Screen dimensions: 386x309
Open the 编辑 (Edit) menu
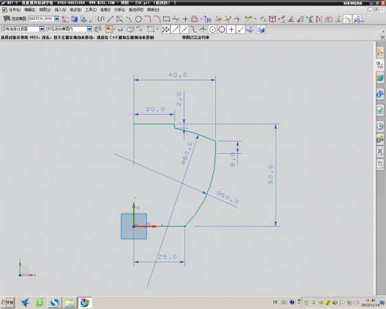[29, 10]
